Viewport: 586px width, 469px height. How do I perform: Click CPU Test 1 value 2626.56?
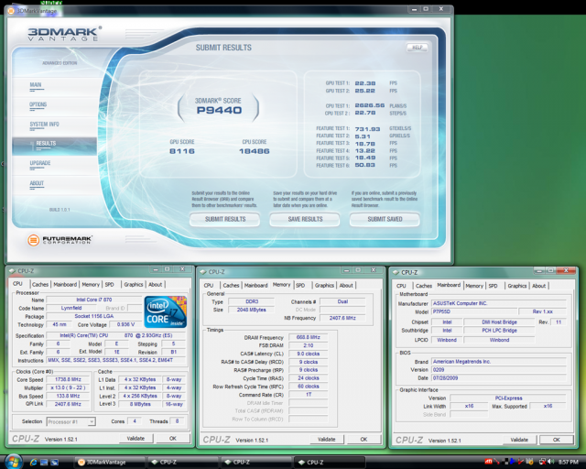point(370,105)
